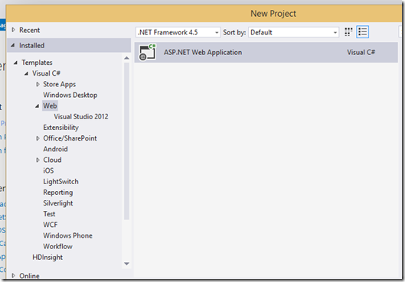
Task: Collapse the Web node arrow
Action: point(38,106)
